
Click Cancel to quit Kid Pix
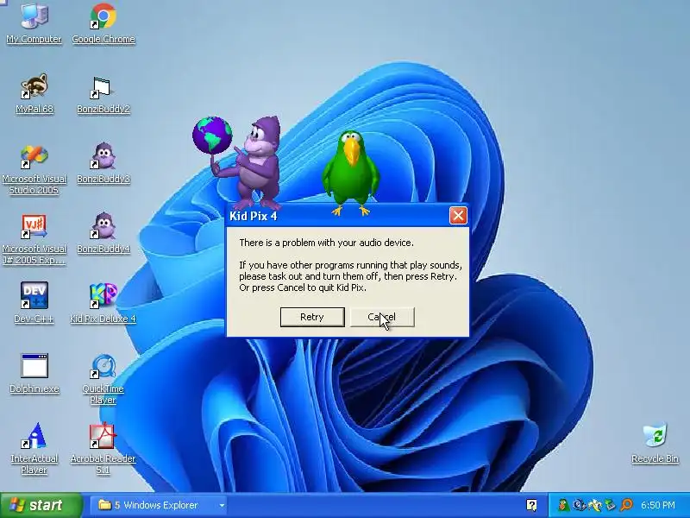tap(382, 317)
